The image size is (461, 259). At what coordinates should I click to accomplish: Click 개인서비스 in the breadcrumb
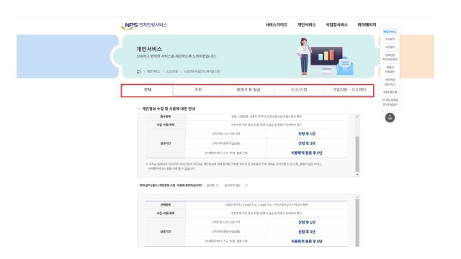pos(153,71)
